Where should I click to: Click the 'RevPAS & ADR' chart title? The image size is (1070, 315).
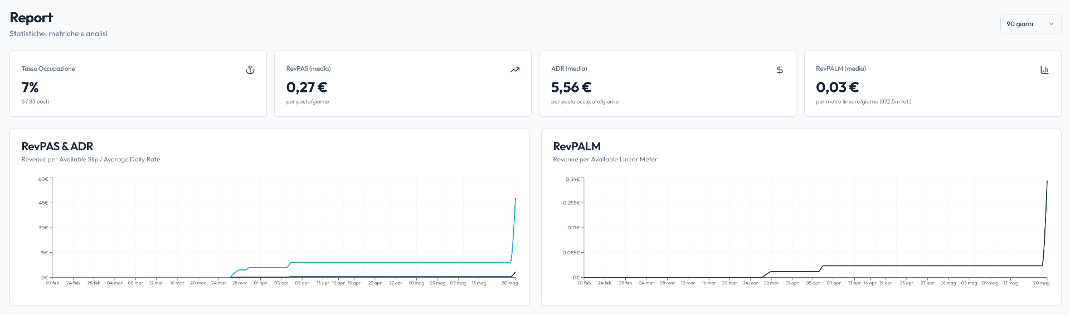(x=57, y=146)
